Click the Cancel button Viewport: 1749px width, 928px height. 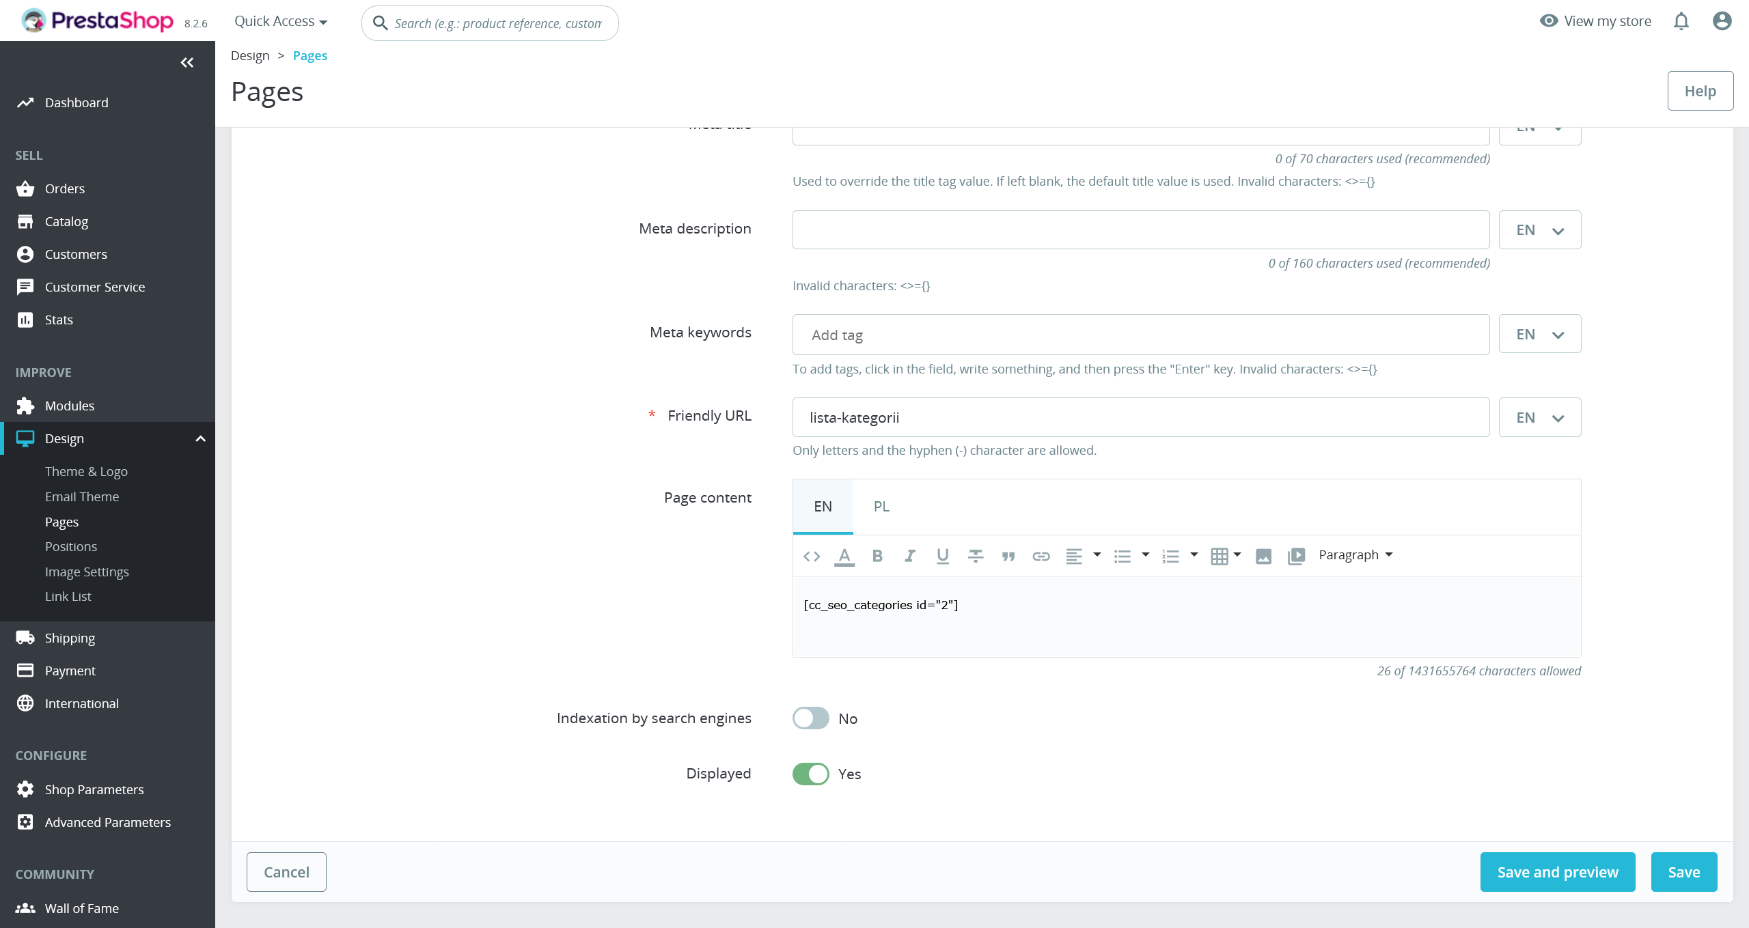click(x=286, y=872)
